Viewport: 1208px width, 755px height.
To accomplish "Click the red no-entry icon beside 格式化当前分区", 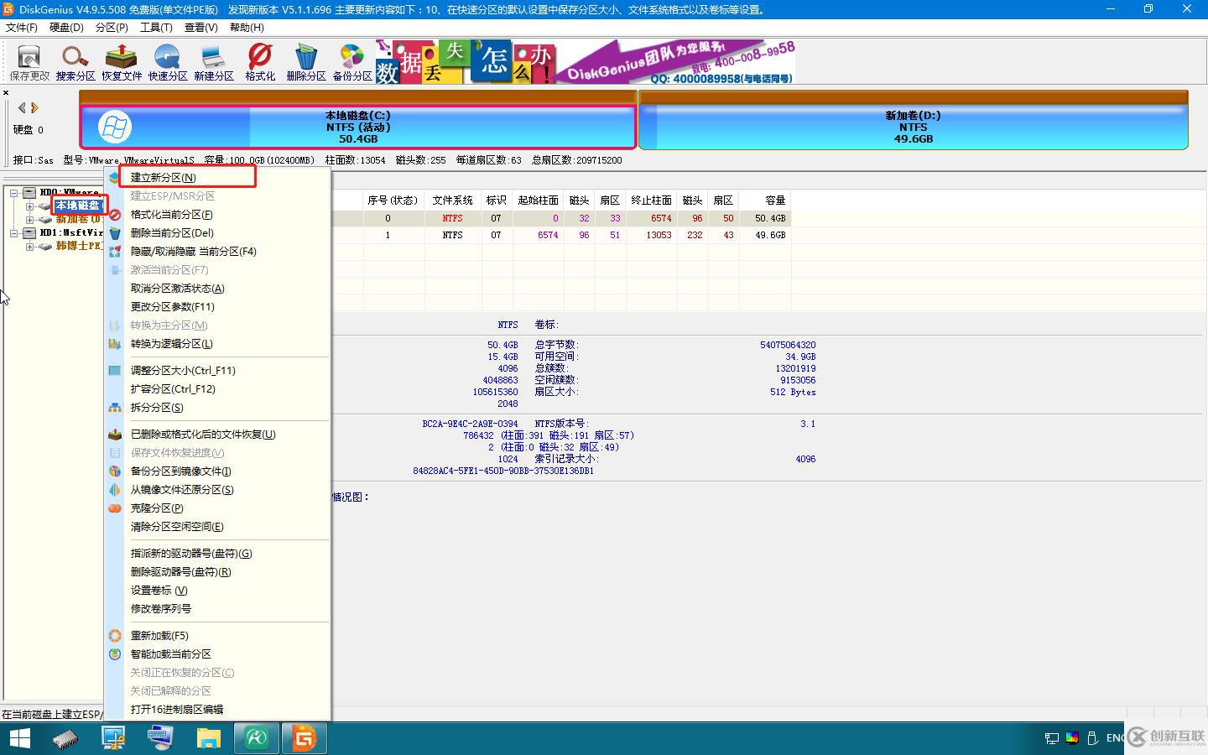I will pyautogui.click(x=115, y=215).
